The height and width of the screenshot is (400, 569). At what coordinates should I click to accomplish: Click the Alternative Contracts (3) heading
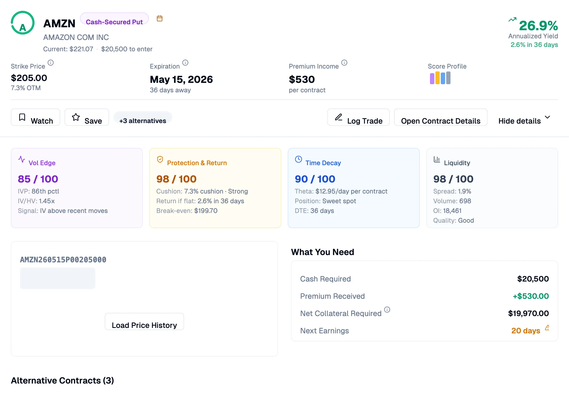pyautogui.click(x=62, y=381)
